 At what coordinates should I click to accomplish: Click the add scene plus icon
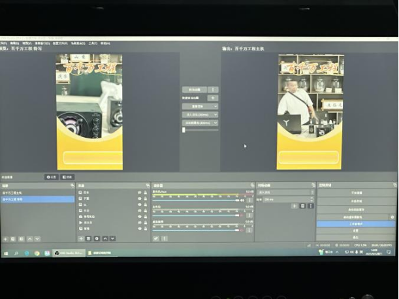(x=6, y=239)
